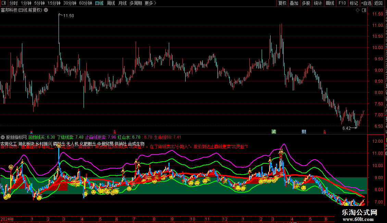387x223 pixels.
Task: Click the diamond icon at chart top-right
Action: [358, 10]
